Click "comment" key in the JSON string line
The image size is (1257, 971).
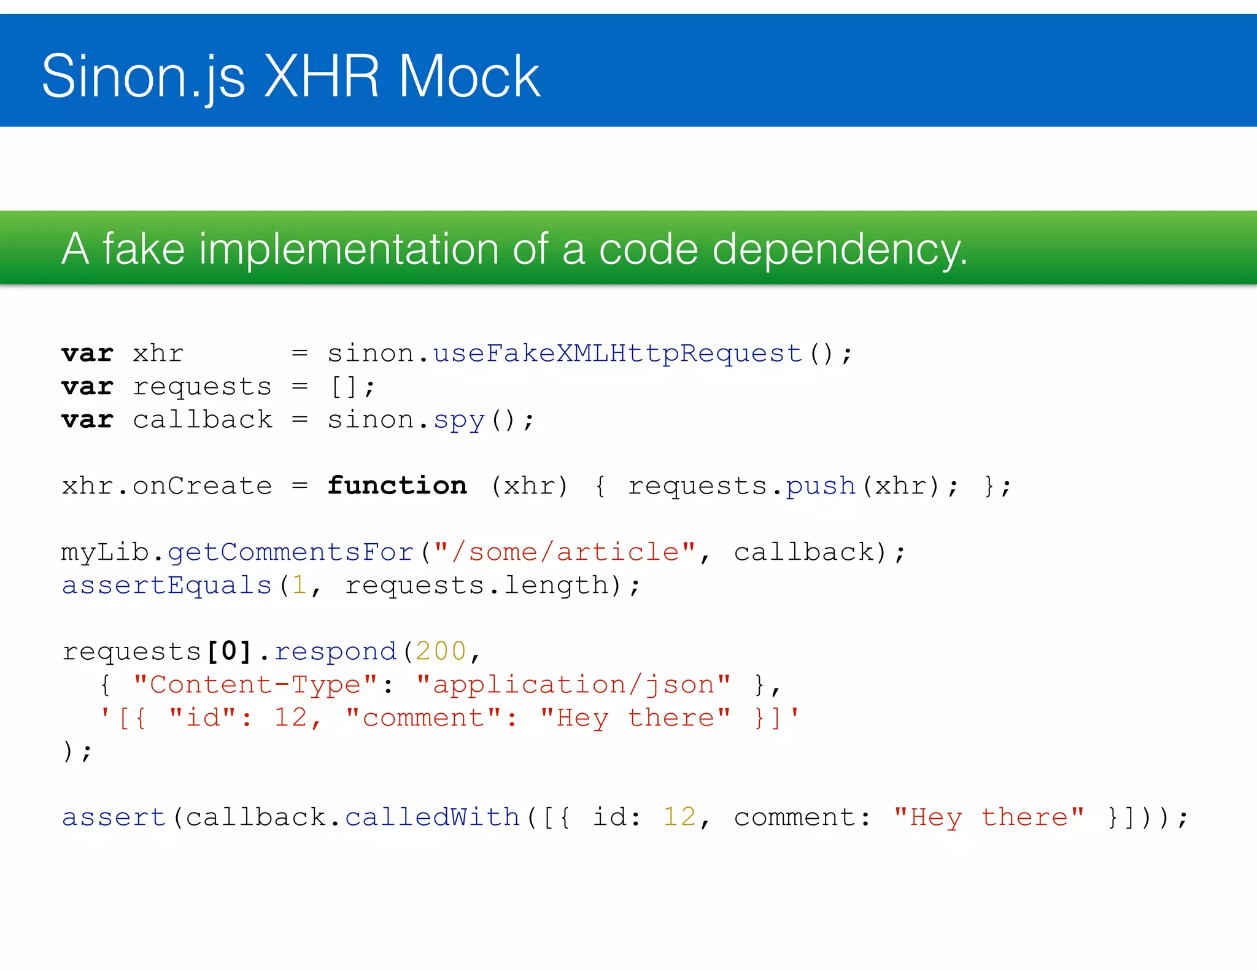(423, 718)
